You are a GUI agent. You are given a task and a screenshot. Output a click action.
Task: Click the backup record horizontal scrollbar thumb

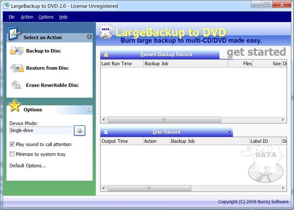tap(164, 120)
